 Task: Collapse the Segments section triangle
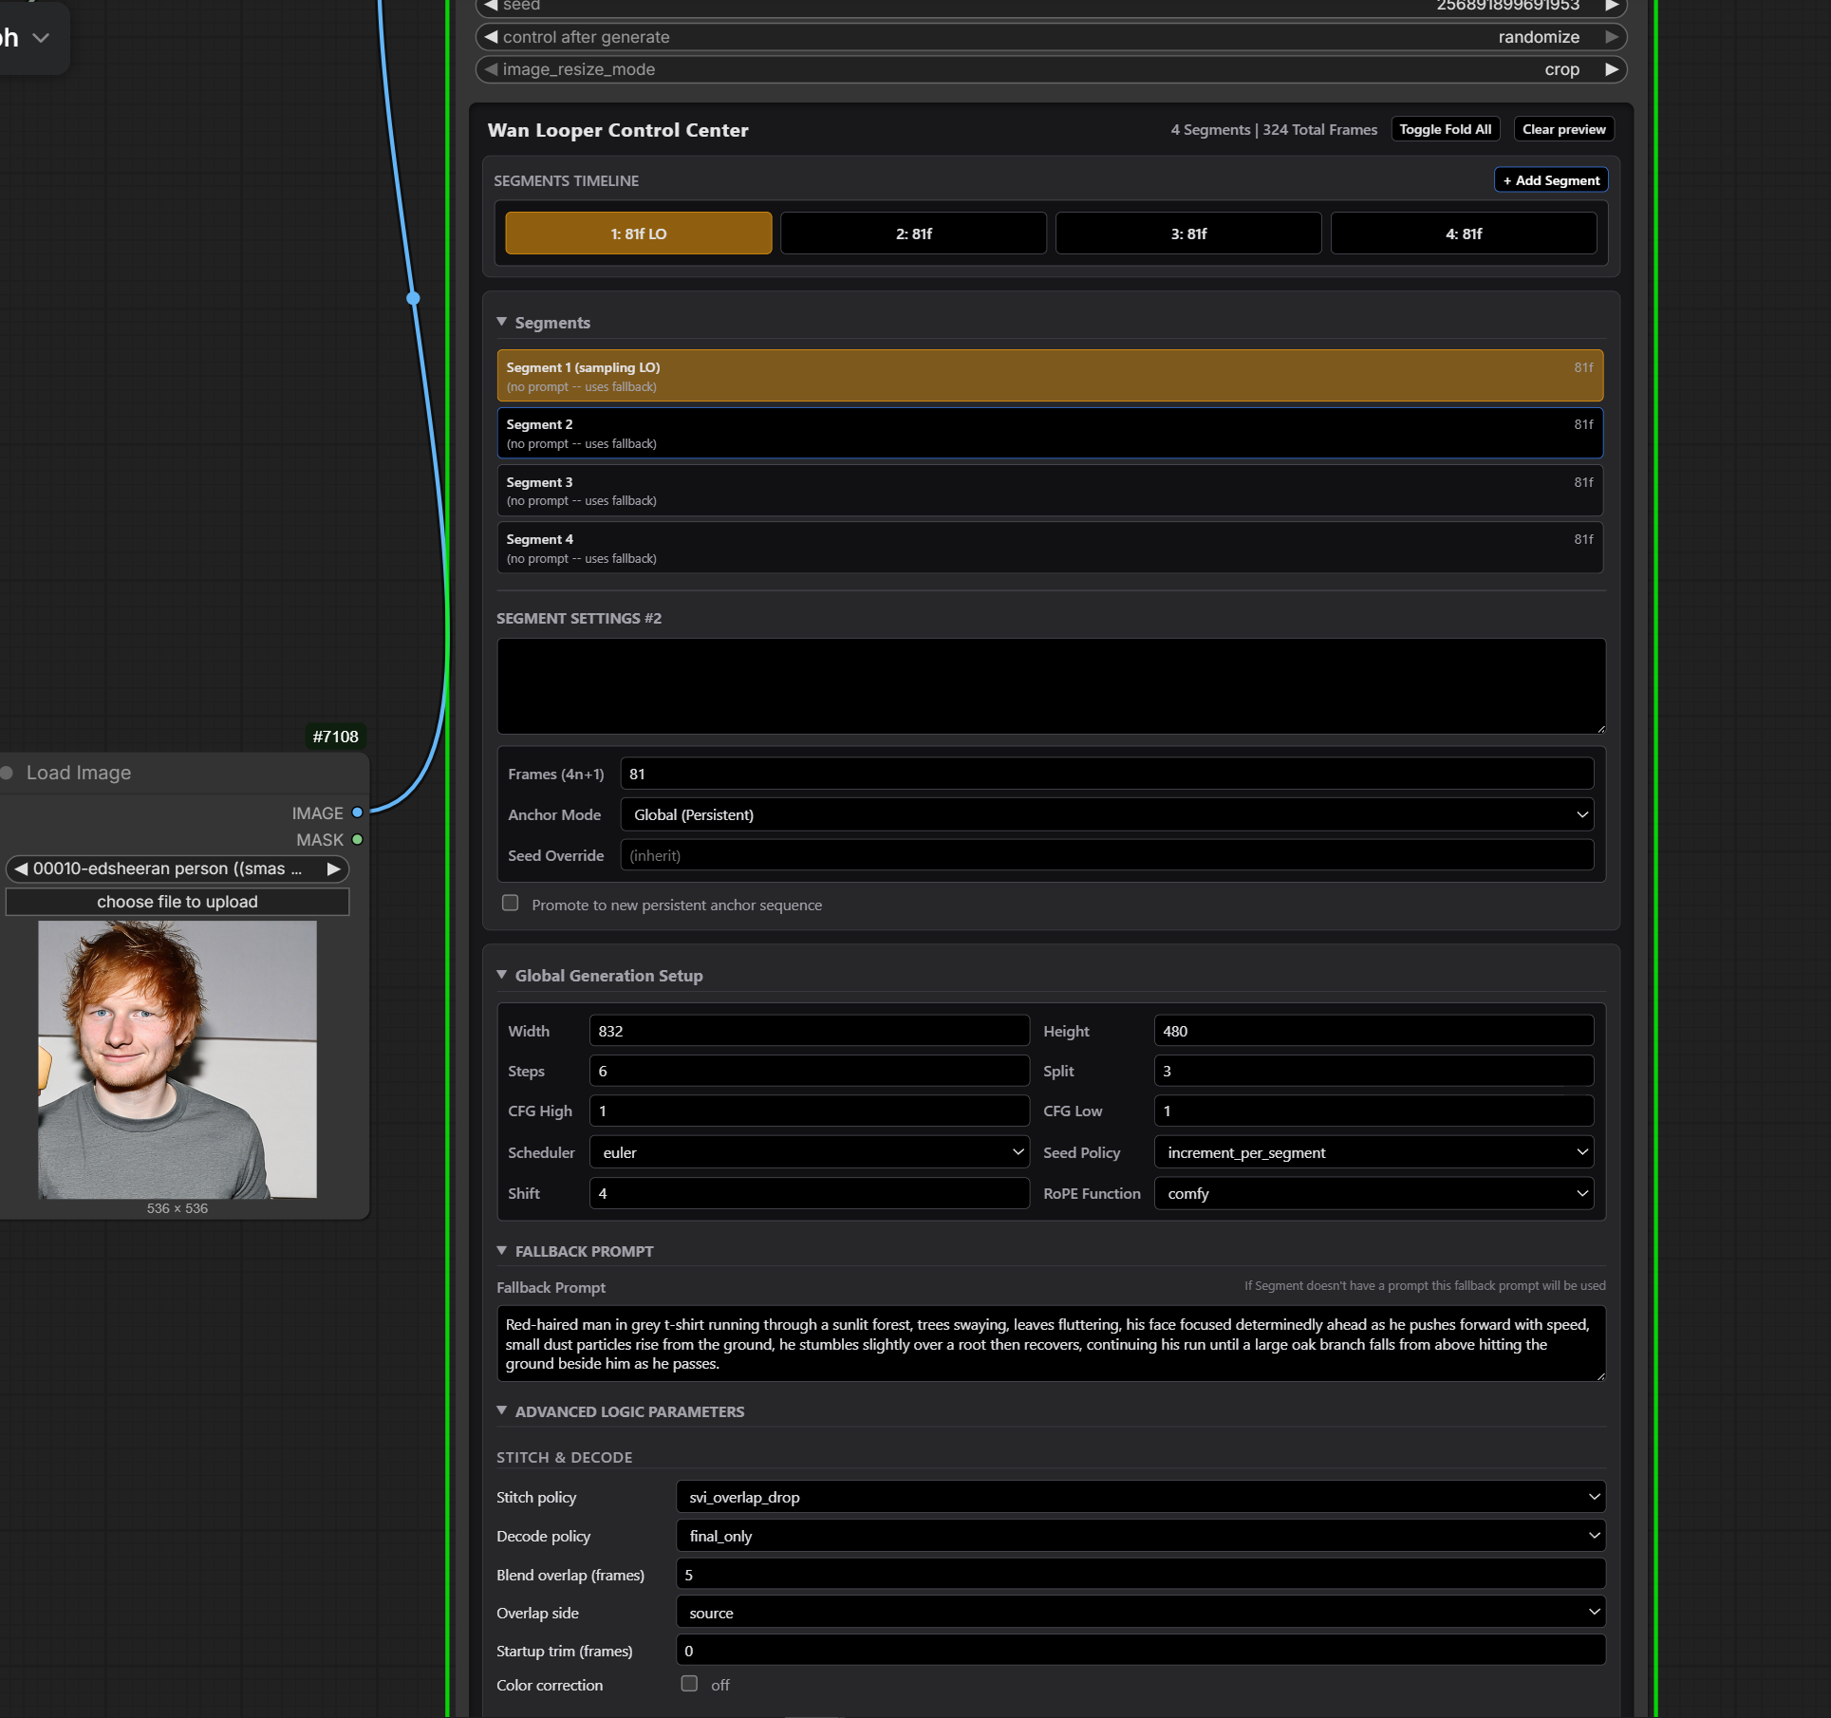click(502, 322)
